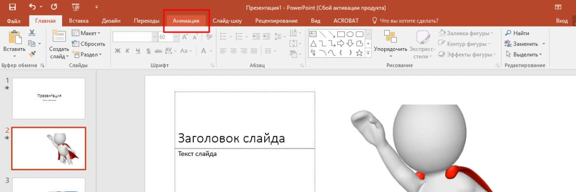Decrease the list indent level
The width and height of the screenshot is (576, 192).
pyautogui.click(x=255, y=37)
